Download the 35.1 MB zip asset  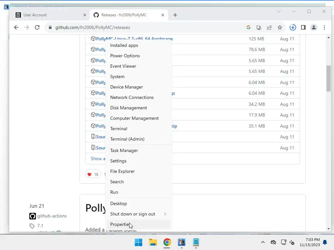click(x=175, y=126)
